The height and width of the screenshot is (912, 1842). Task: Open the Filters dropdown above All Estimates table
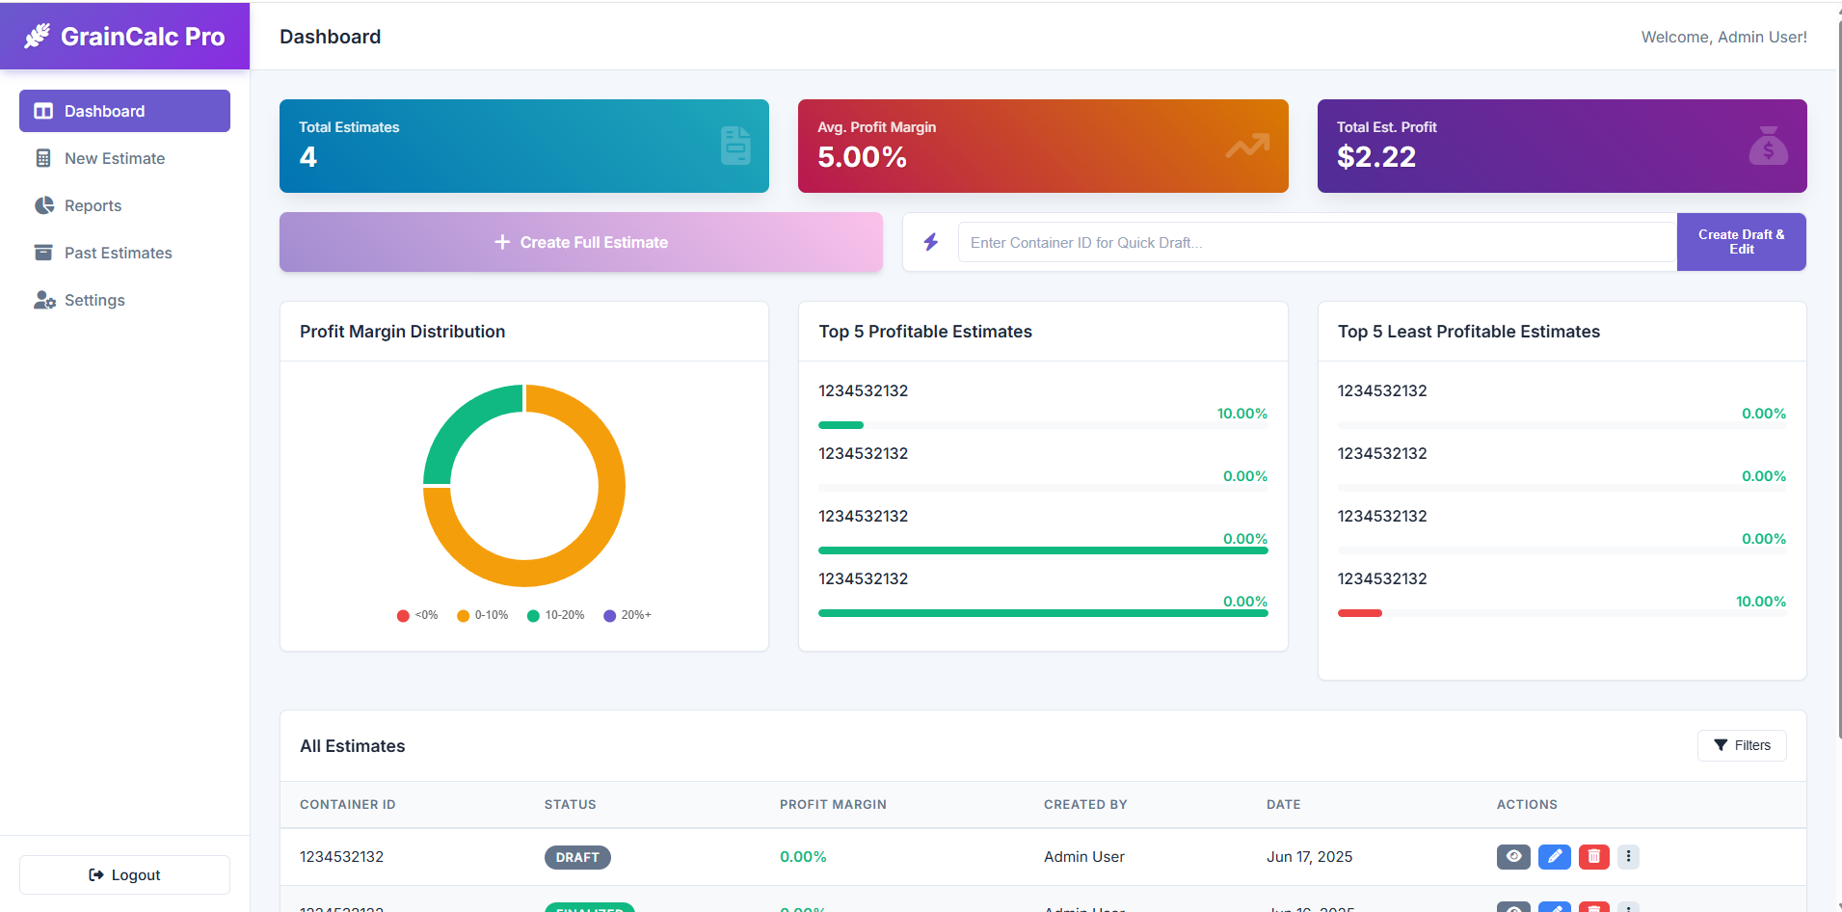(1742, 745)
